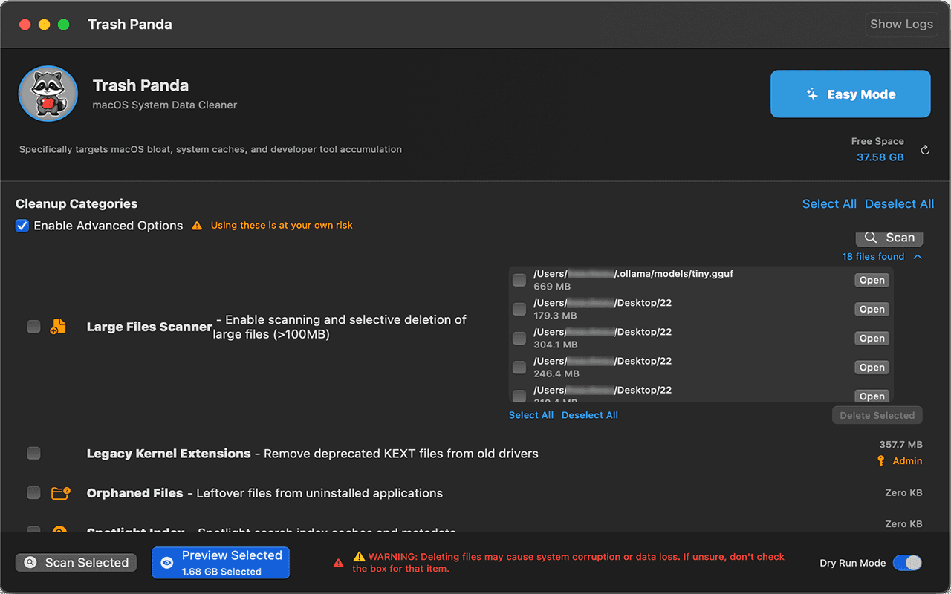Click the orange Admin label

pos(907,461)
